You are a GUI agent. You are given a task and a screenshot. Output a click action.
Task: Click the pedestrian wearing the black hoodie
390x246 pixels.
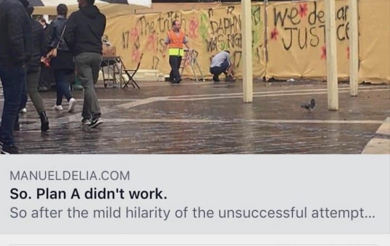point(85,64)
